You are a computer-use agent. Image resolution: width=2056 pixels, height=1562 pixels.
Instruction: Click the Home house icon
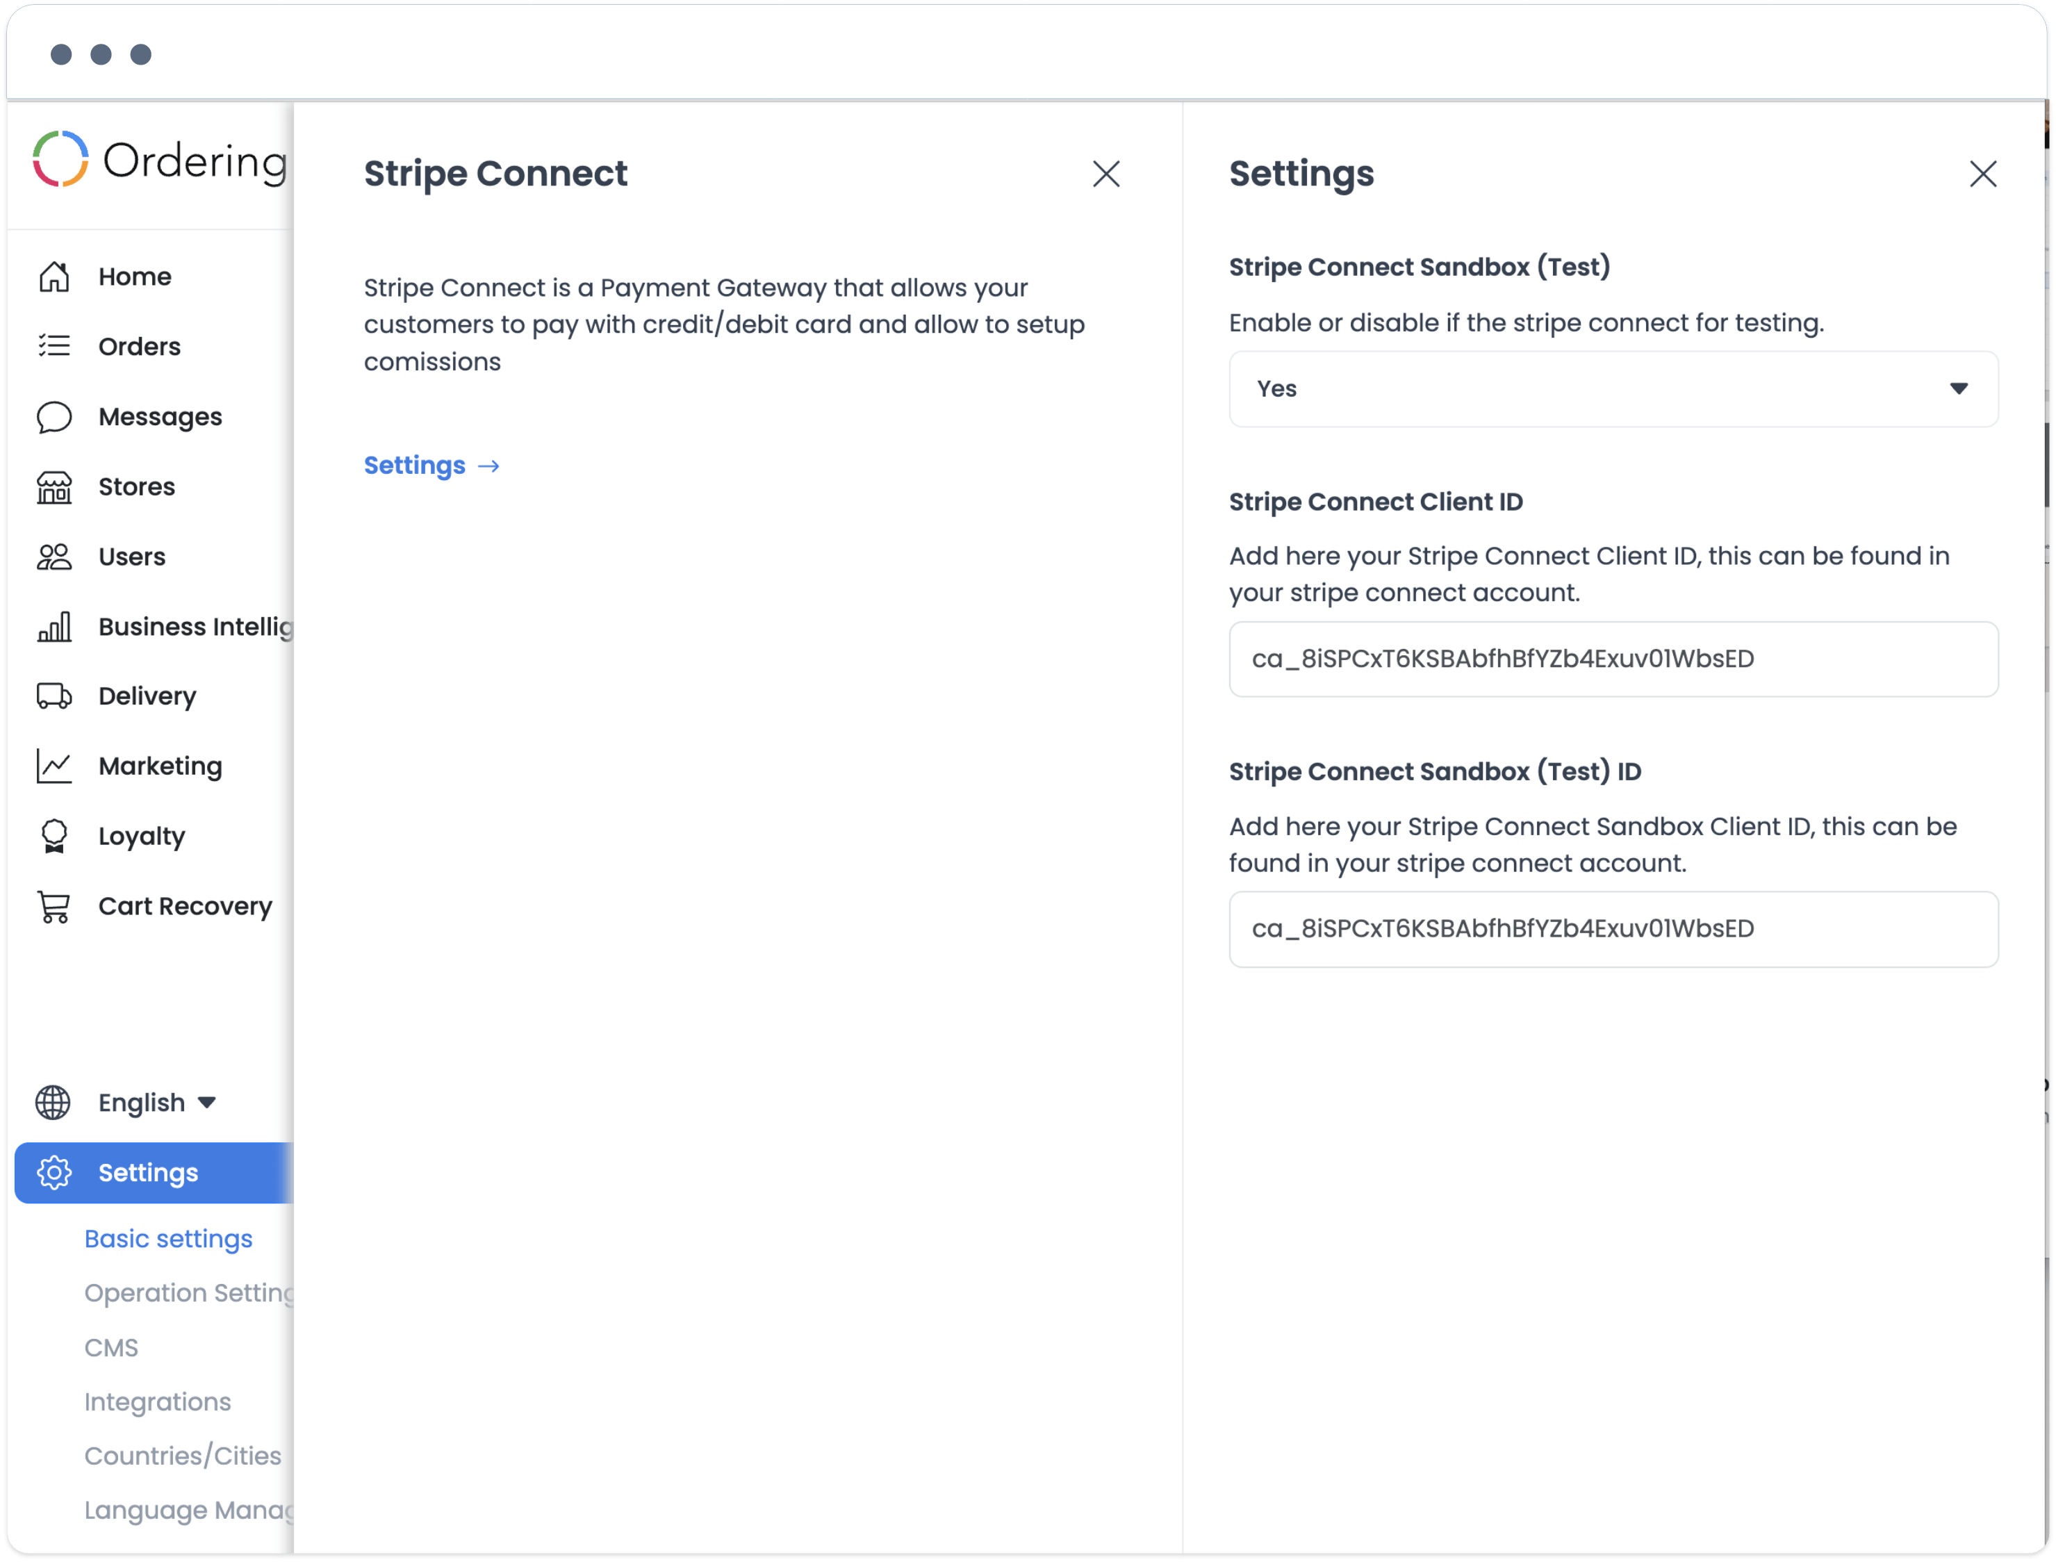(54, 276)
